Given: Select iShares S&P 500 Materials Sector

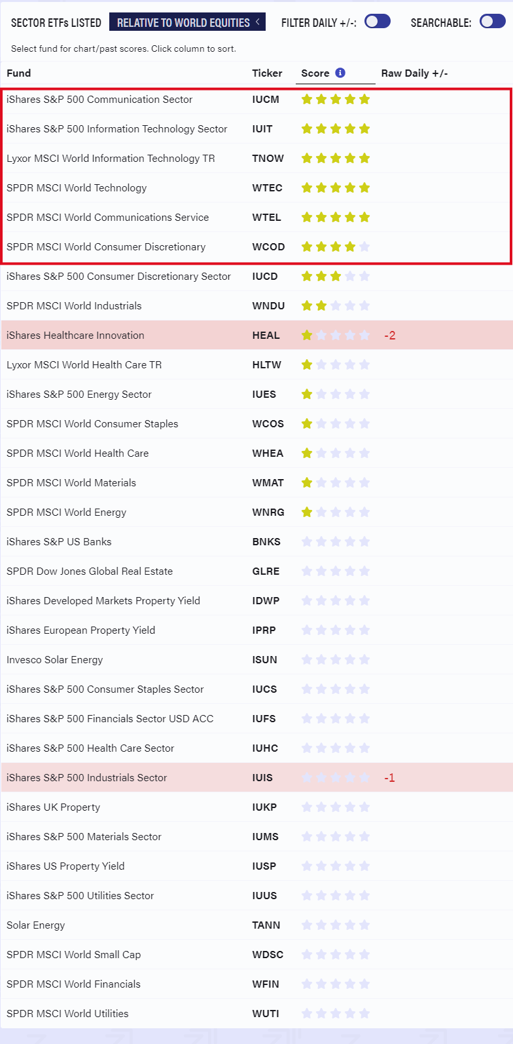Looking at the screenshot, I should point(84,837).
